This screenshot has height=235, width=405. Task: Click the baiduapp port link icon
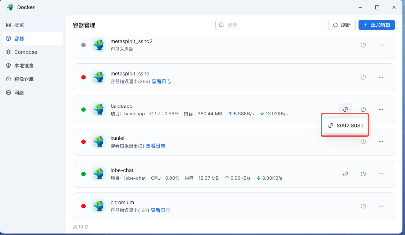pyautogui.click(x=346, y=109)
